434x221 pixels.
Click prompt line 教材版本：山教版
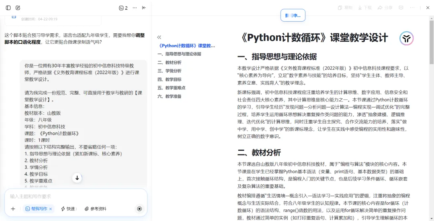tap(43, 113)
